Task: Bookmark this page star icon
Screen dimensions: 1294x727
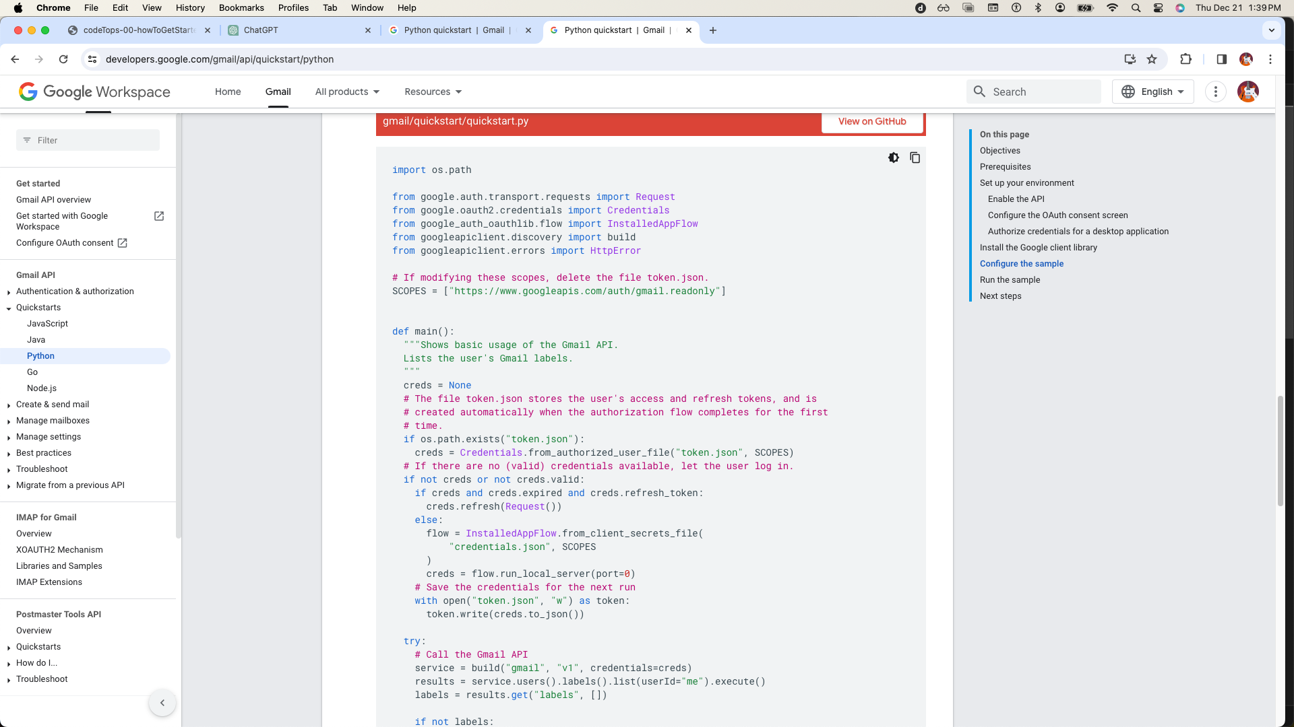Action: click(x=1152, y=59)
